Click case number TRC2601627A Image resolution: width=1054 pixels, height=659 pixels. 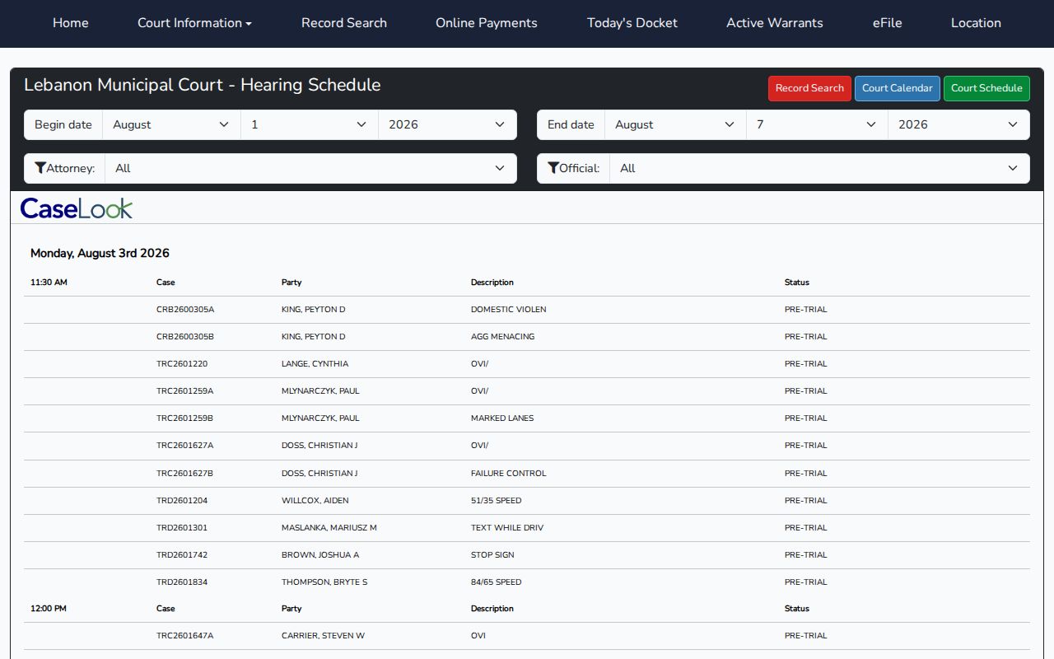184,446
